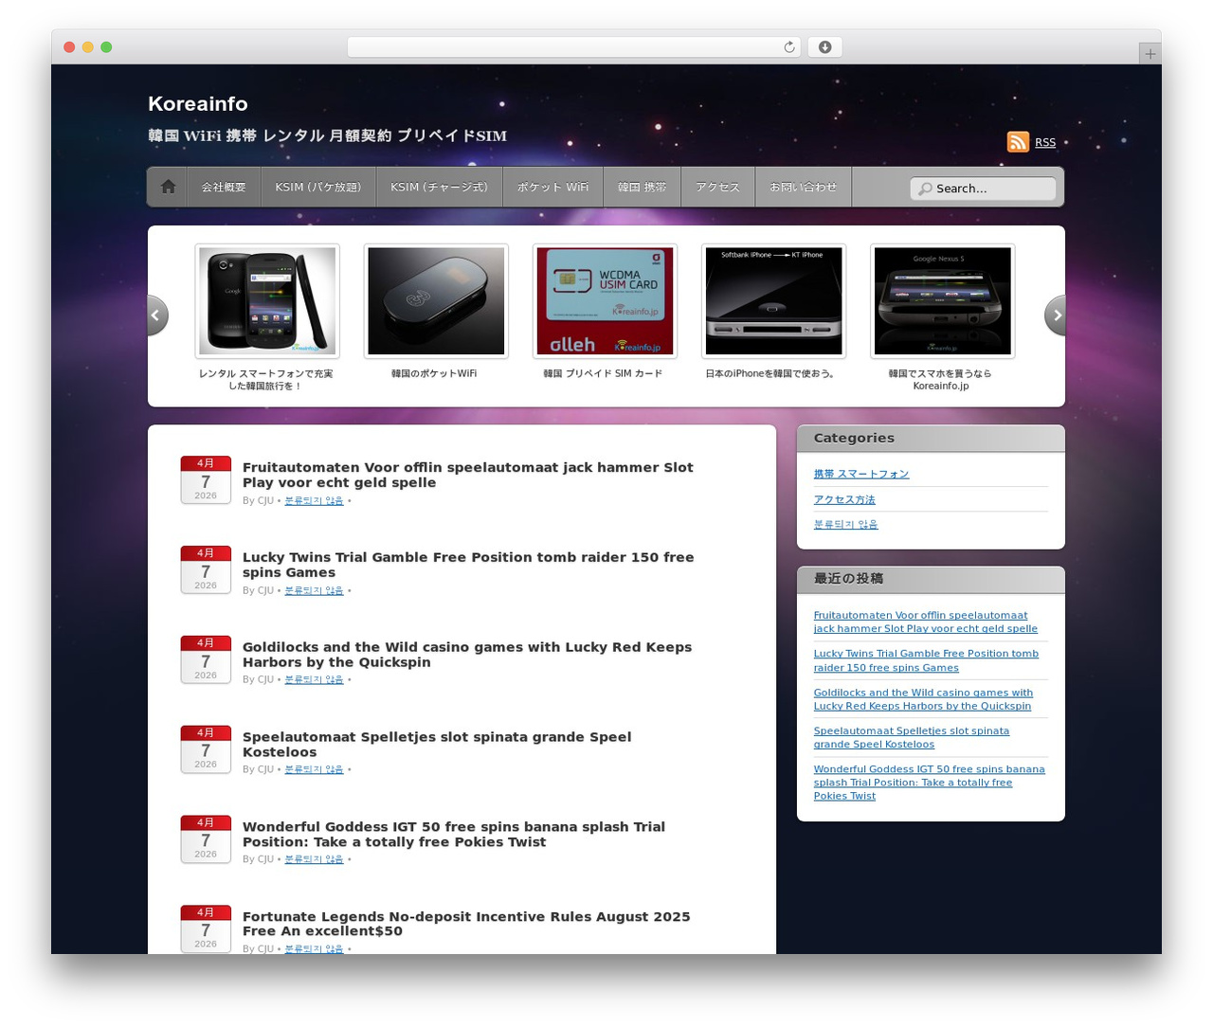Viewport: 1213px width, 1027px height.
Task: Focus the Search input field
Action: [x=983, y=189]
